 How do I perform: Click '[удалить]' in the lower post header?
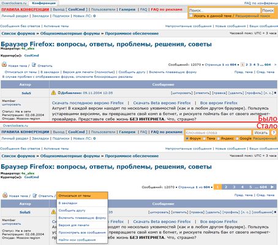213,213
